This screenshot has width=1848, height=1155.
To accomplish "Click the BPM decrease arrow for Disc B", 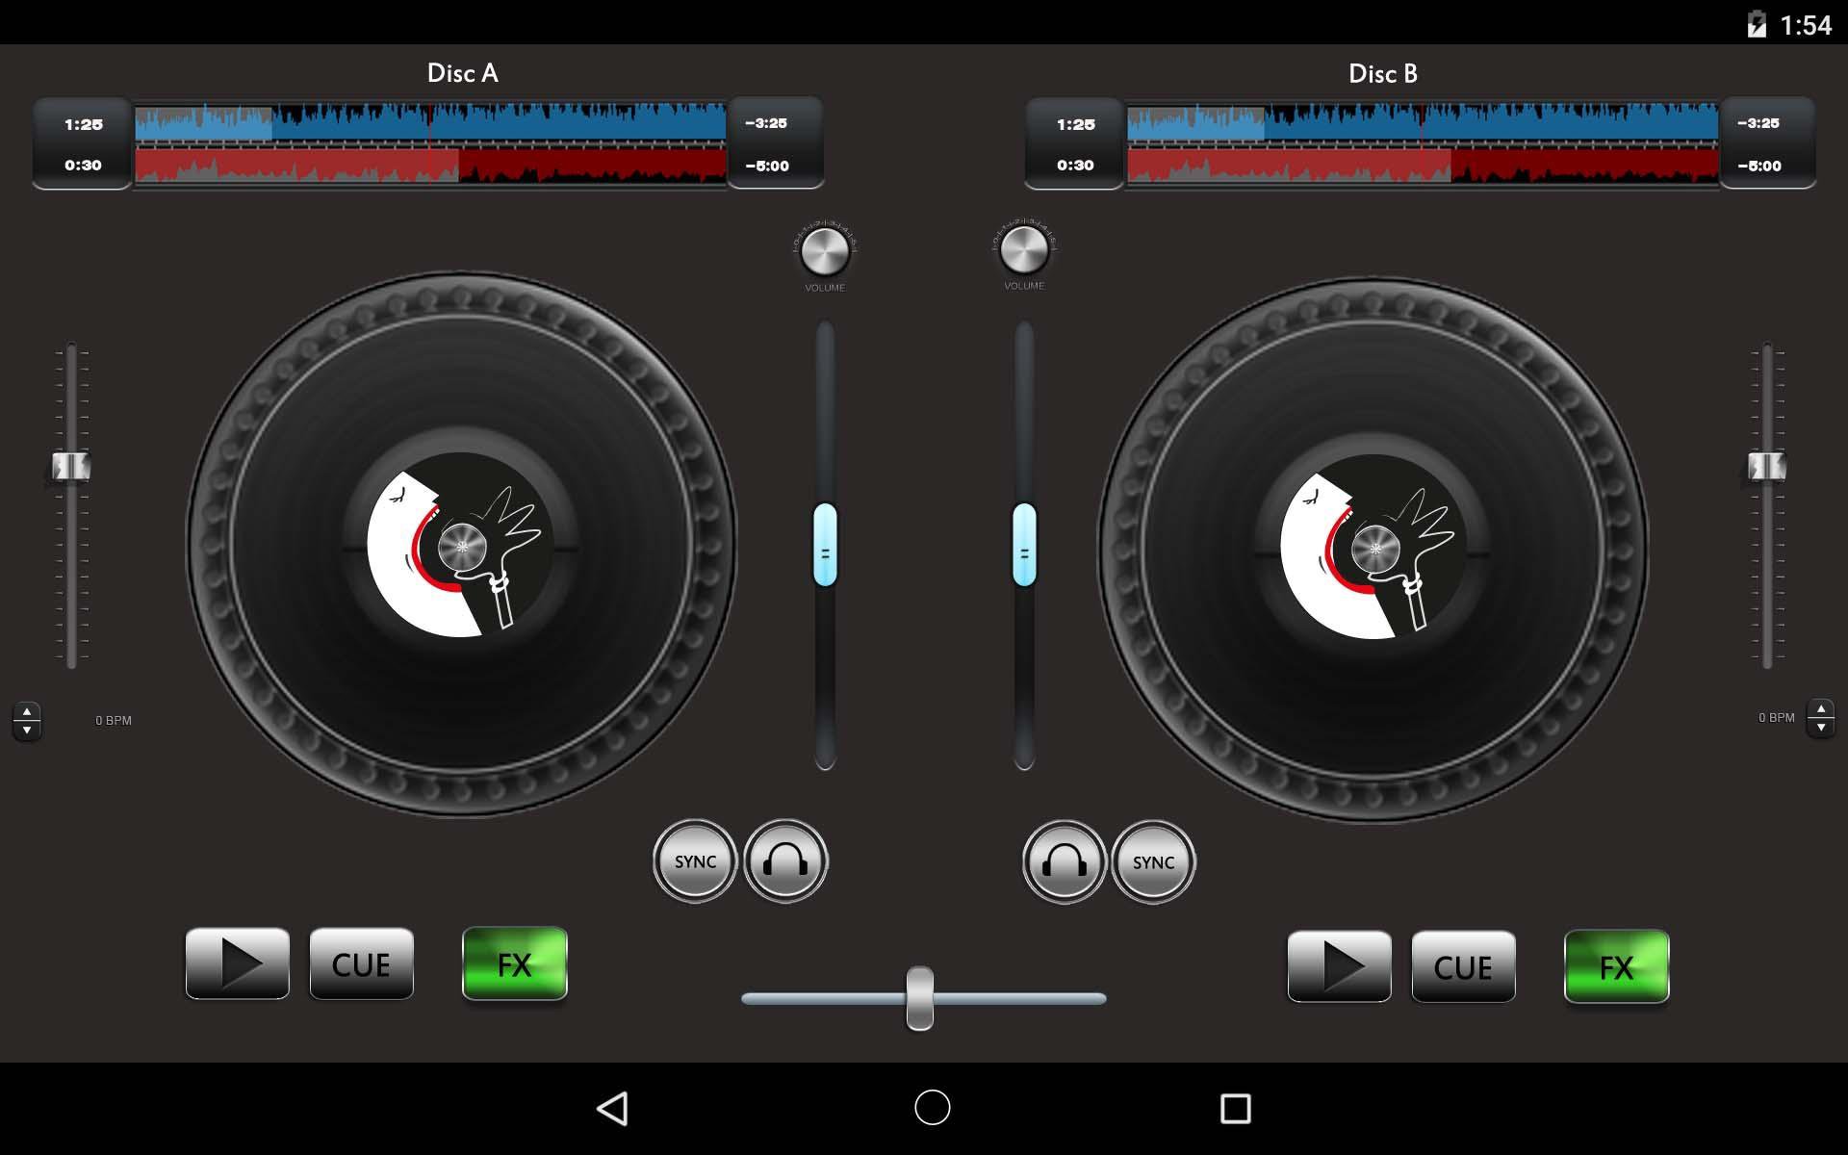I will pos(1820,727).
